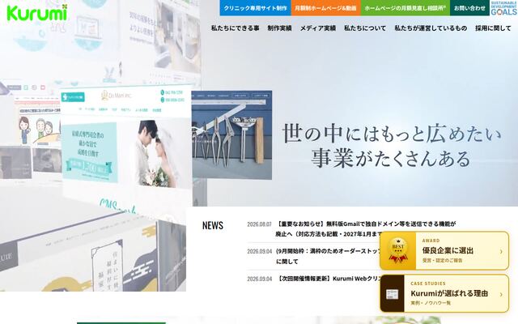Open 制作実績 menu item

click(279, 28)
